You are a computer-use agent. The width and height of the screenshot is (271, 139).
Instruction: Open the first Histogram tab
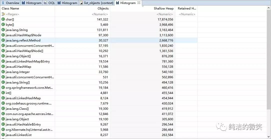click(x=32, y=3)
